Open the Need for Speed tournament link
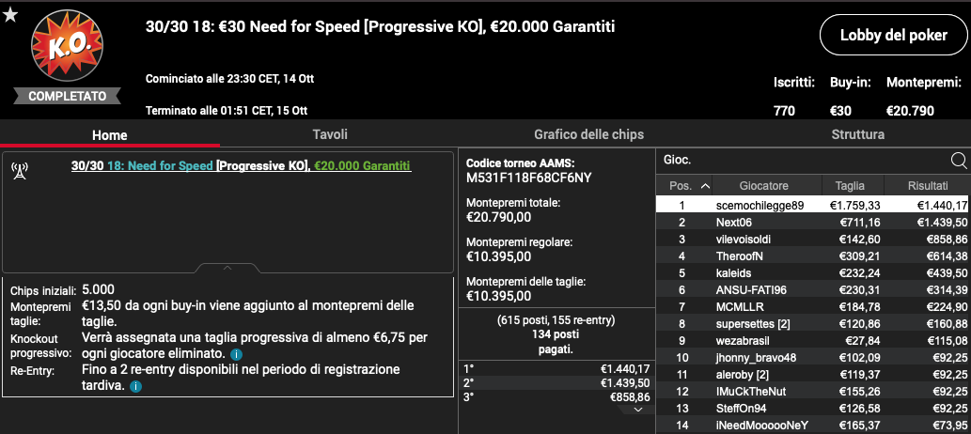Image resolution: width=971 pixels, height=434 pixels. click(161, 166)
